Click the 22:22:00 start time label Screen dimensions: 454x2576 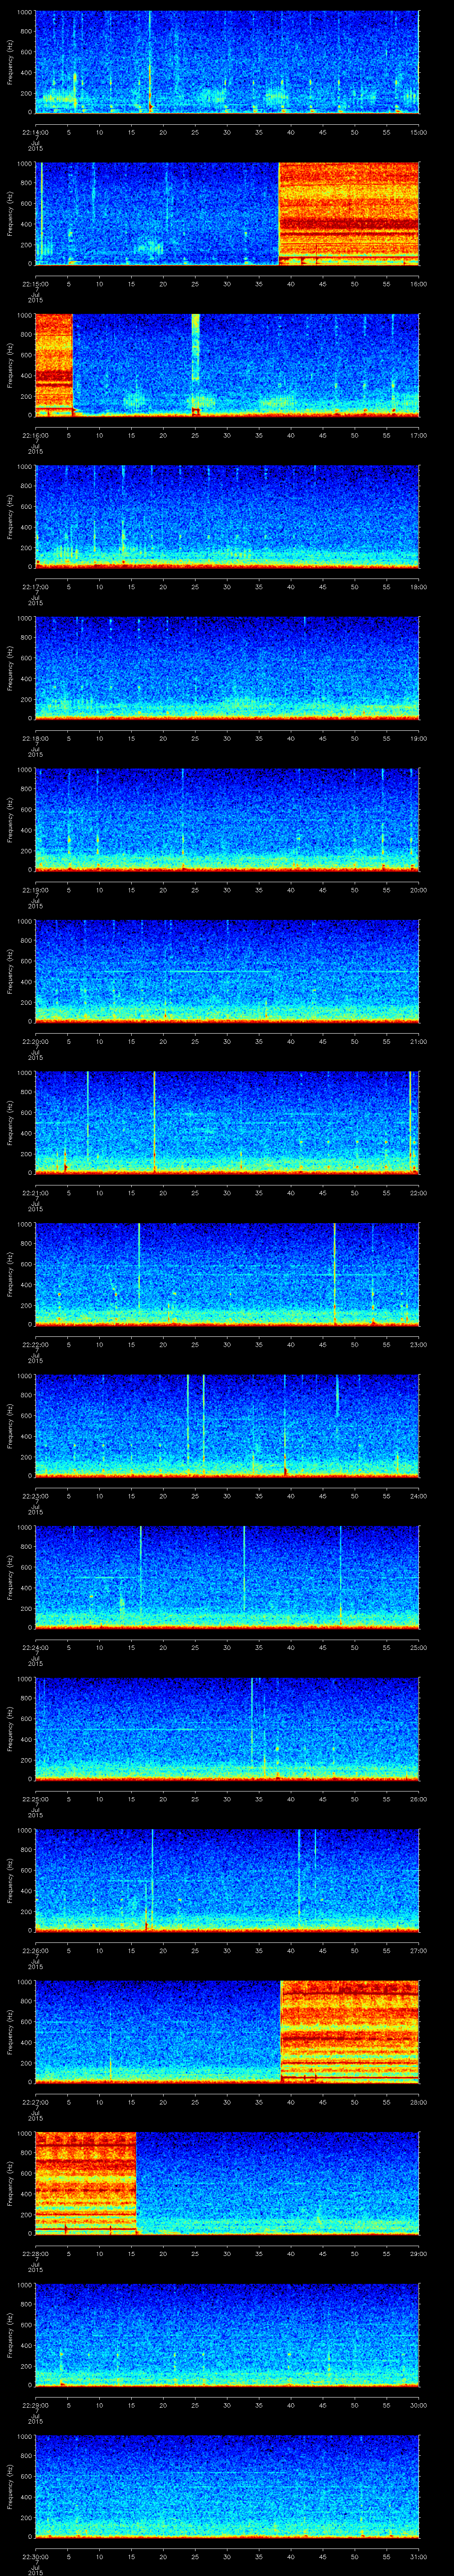36,1345
